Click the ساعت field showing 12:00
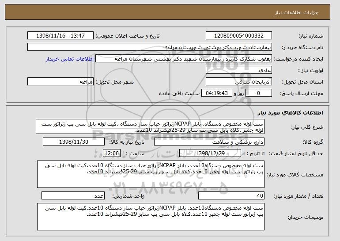Image resolution: width=340 pixels, height=241 pixels. [112, 153]
